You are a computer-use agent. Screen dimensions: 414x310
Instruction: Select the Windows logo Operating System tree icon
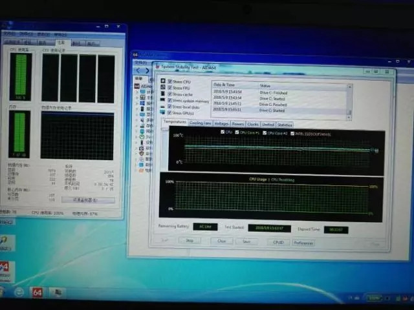142,103
